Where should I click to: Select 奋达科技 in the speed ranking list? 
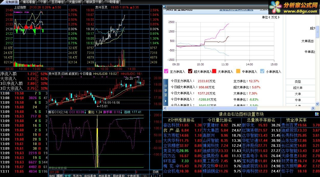(x=171, y=125)
